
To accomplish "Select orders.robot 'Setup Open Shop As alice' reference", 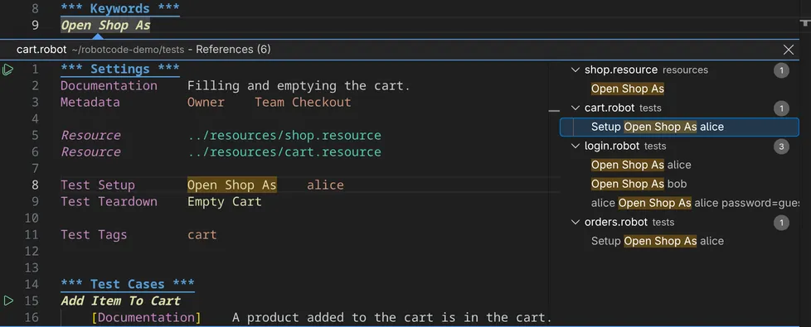I will click(658, 241).
